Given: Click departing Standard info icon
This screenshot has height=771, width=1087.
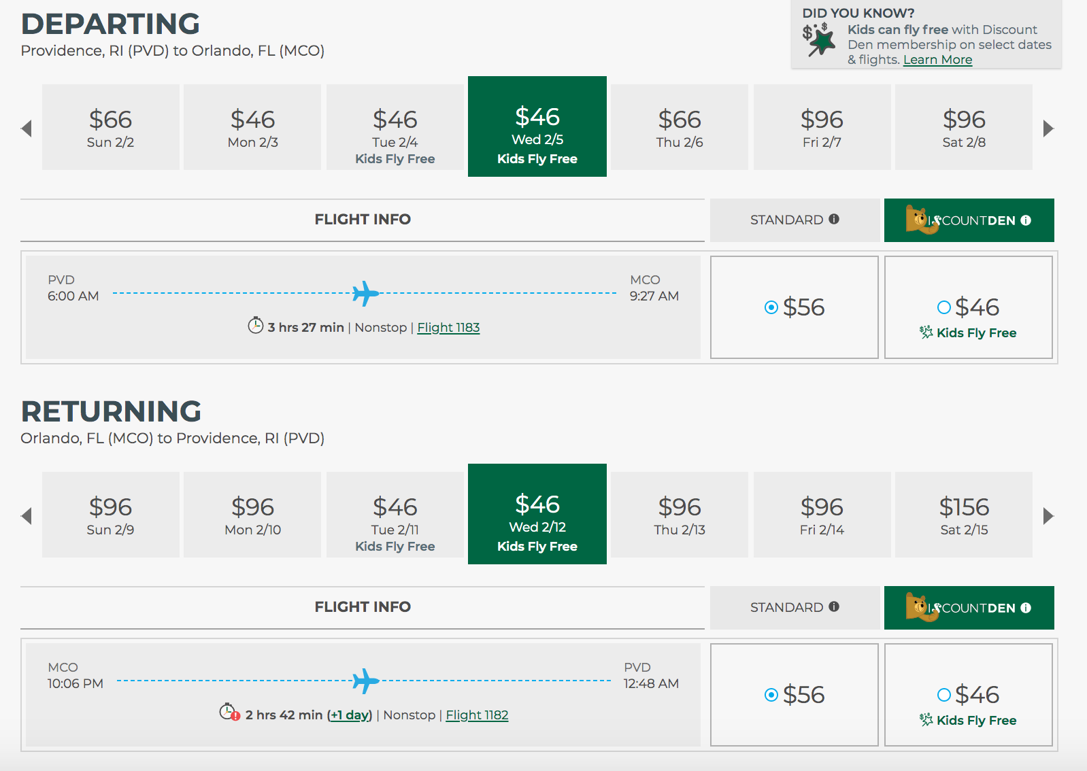Looking at the screenshot, I should tap(834, 219).
